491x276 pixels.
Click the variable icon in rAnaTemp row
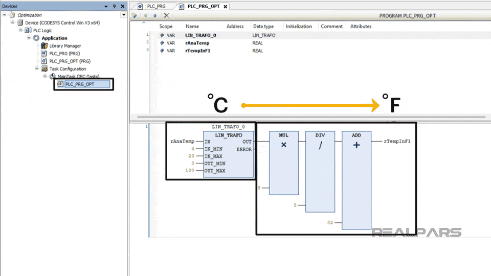[x=162, y=43]
